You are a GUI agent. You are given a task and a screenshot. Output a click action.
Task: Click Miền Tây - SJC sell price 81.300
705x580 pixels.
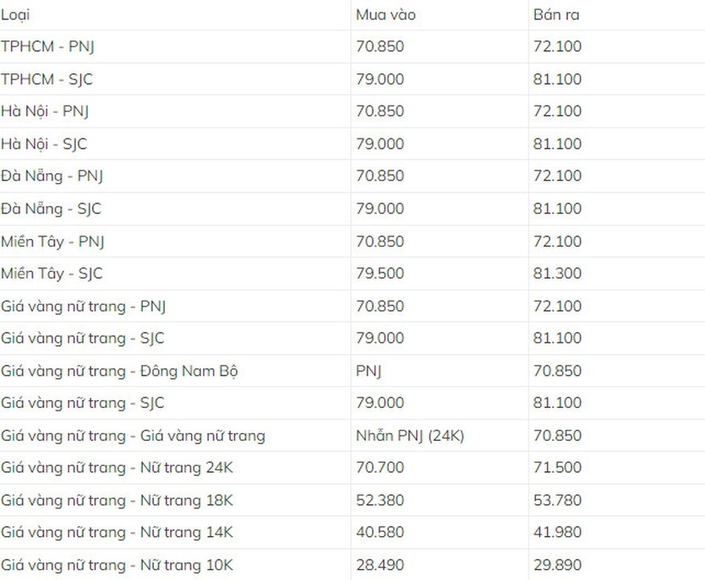click(558, 274)
